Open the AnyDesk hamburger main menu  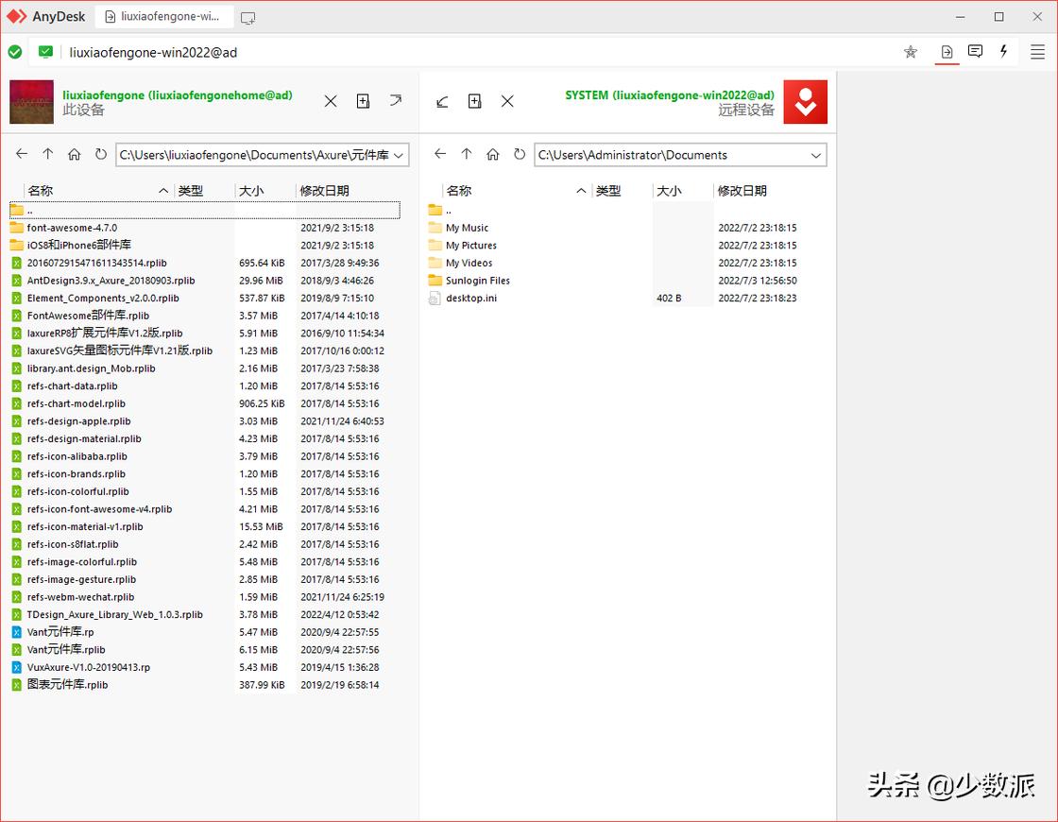(1036, 52)
